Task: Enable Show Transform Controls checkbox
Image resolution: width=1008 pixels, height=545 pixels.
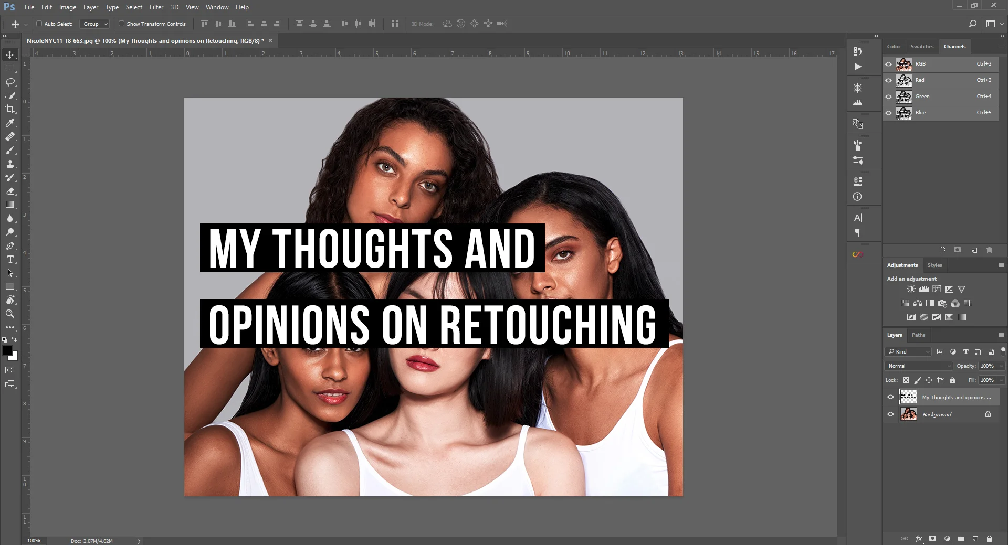Action: 121,24
